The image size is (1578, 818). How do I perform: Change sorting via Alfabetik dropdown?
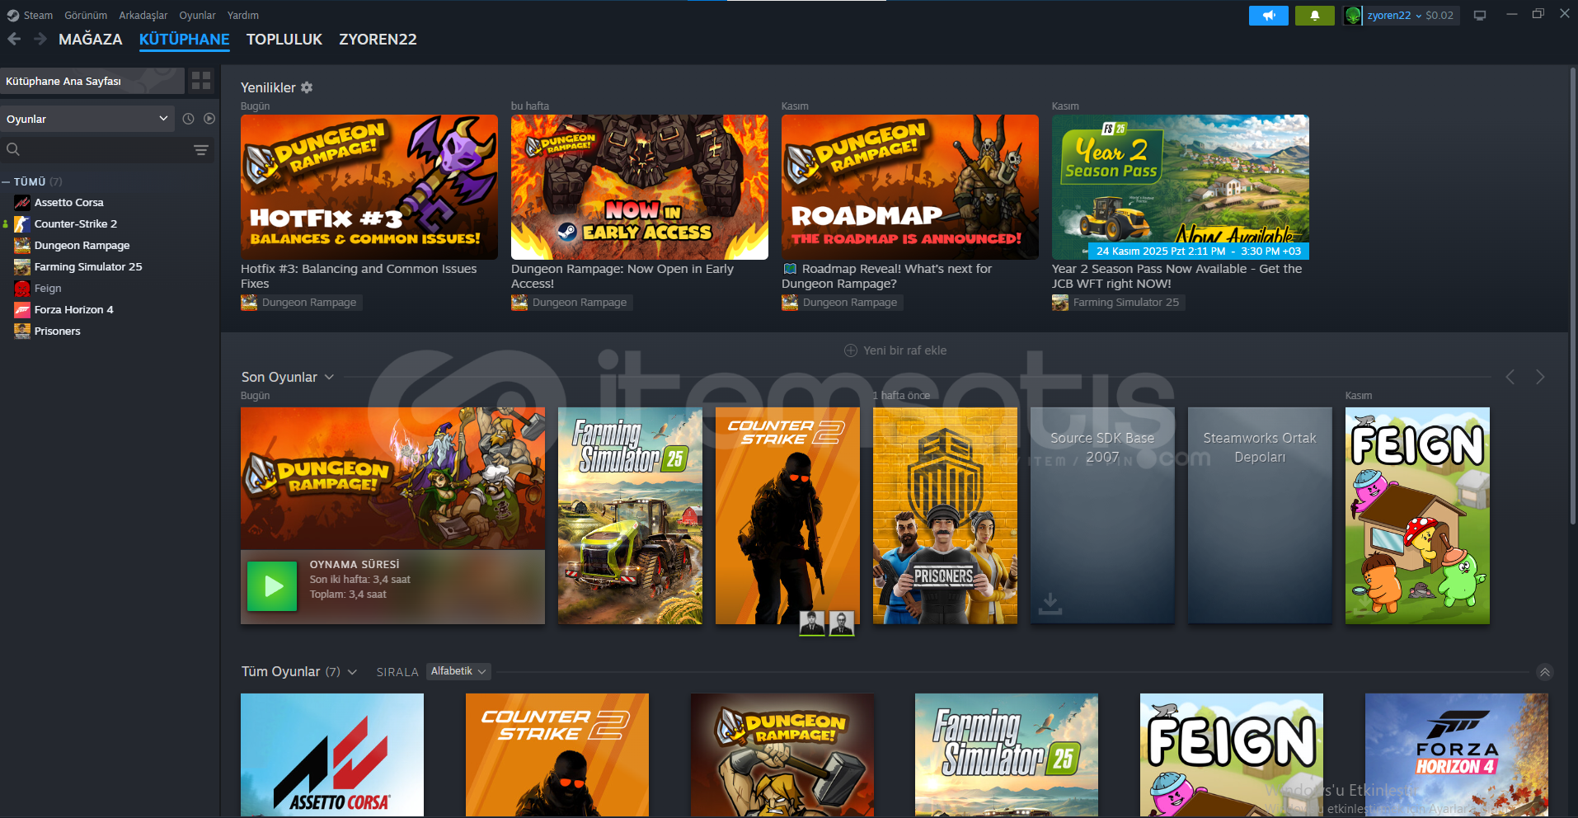tap(458, 671)
